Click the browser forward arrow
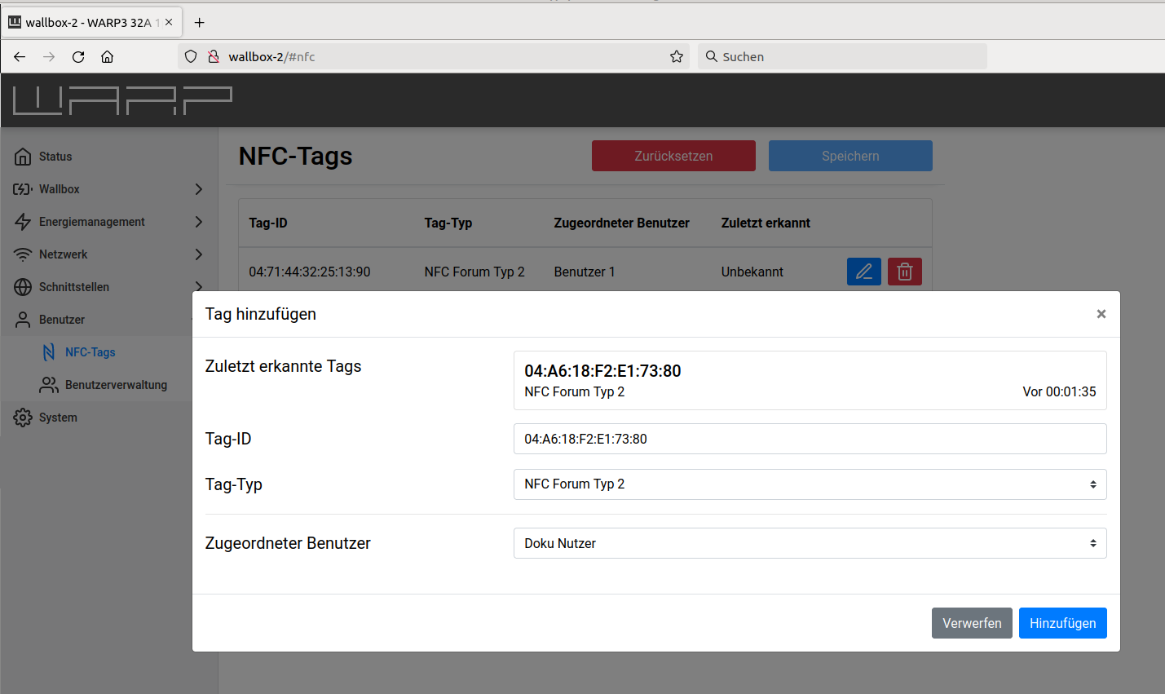Viewport: 1165px width, 694px height. pyautogui.click(x=49, y=56)
